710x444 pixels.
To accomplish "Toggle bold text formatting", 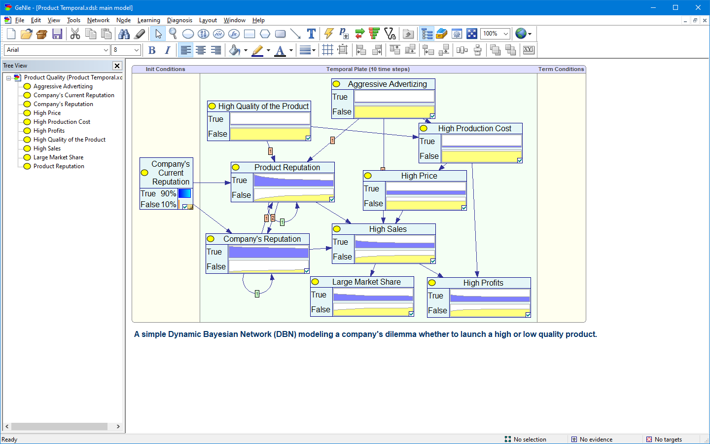I will (x=152, y=50).
